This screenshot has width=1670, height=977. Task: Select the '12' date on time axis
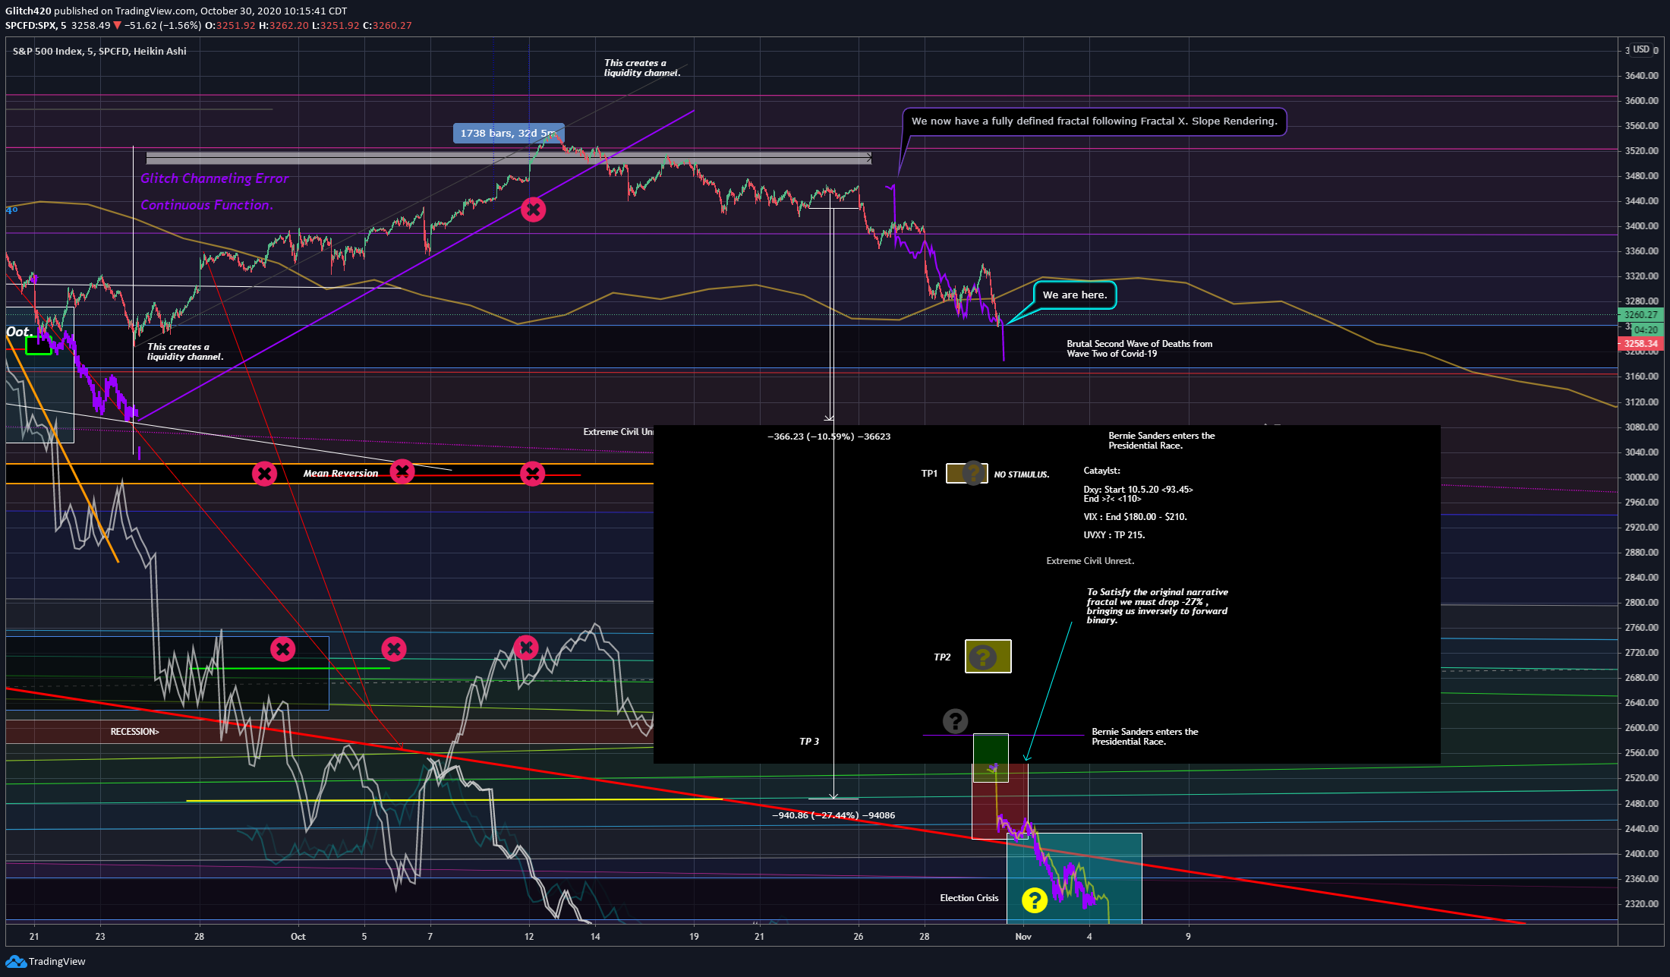[x=529, y=937]
